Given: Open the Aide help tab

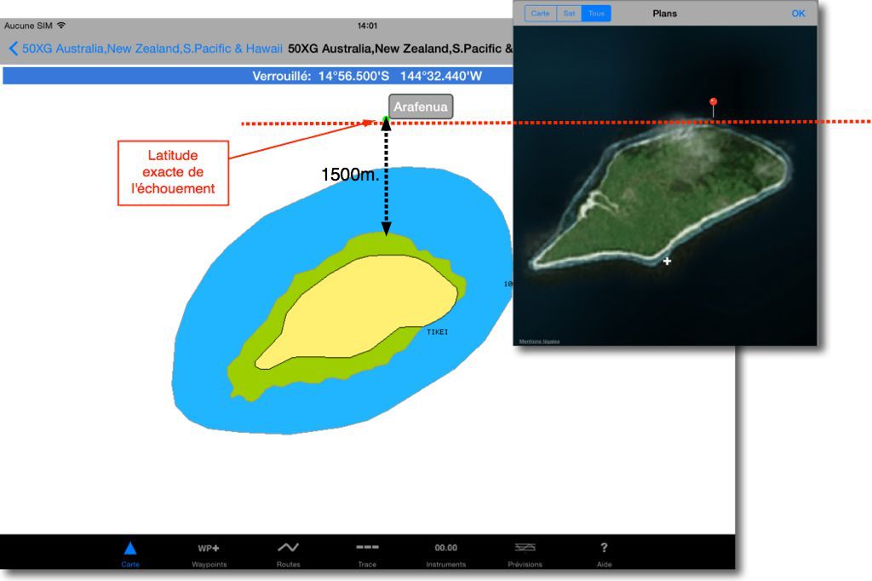Looking at the screenshot, I should pyautogui.click(x=604, y=555).
